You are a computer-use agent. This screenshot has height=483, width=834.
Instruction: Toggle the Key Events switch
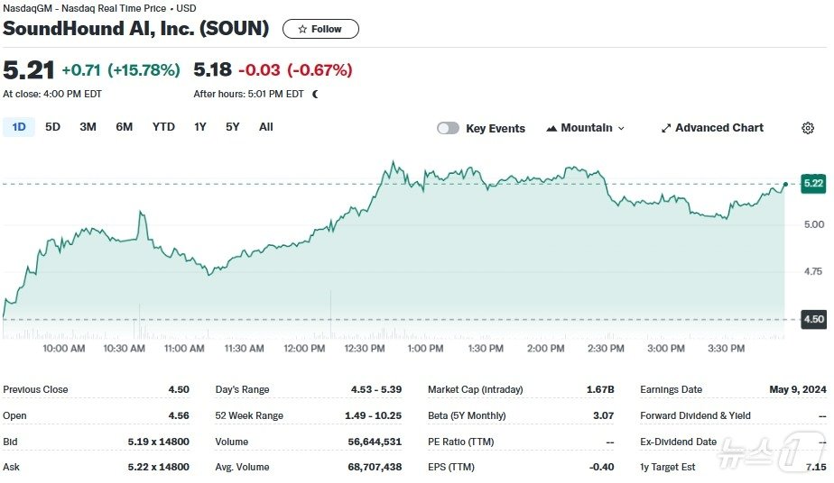pos(448,128)
